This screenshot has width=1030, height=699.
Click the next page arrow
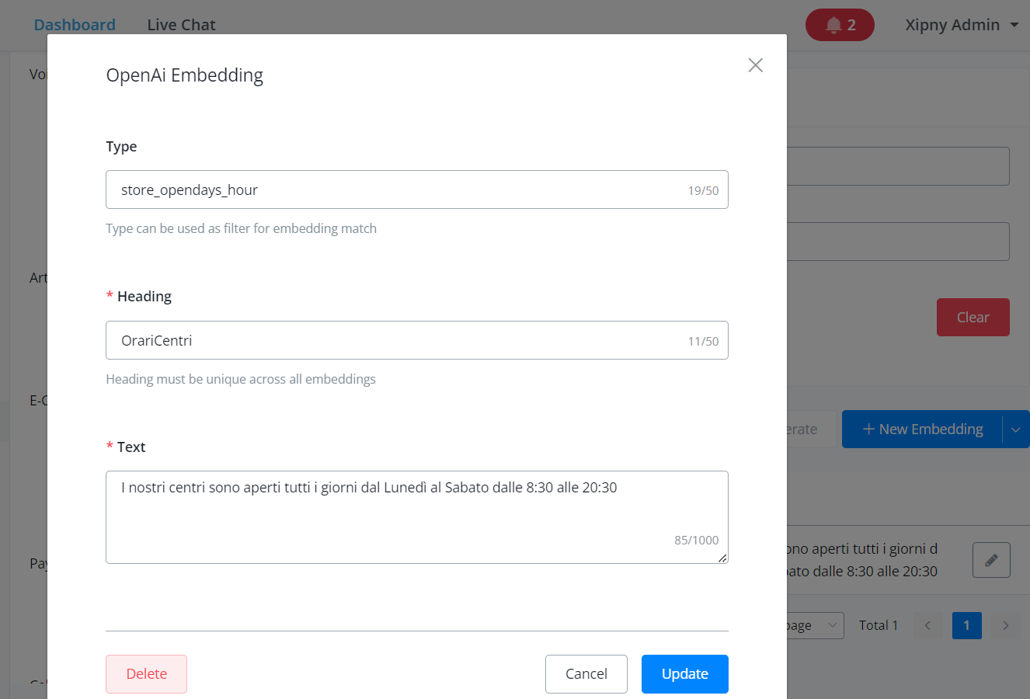(1006, 625)
